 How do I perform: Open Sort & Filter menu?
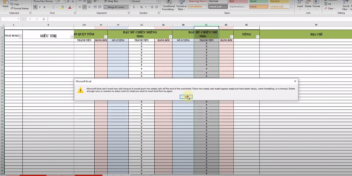tap(346, 5)
